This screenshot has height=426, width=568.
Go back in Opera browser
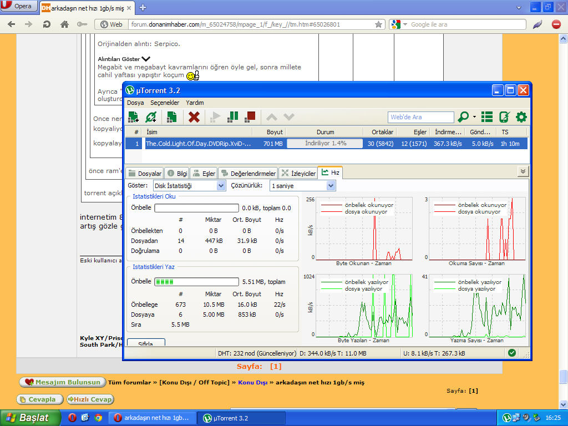click(12, 24)
